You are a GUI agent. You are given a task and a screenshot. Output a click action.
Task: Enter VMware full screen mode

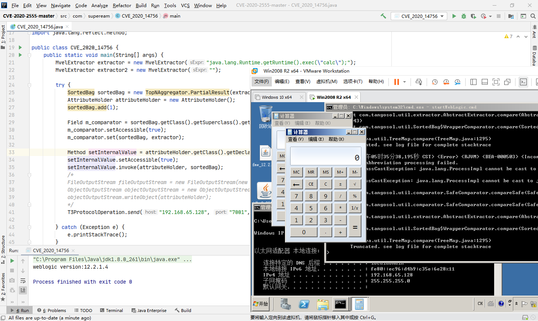click(x=496, y=82)
